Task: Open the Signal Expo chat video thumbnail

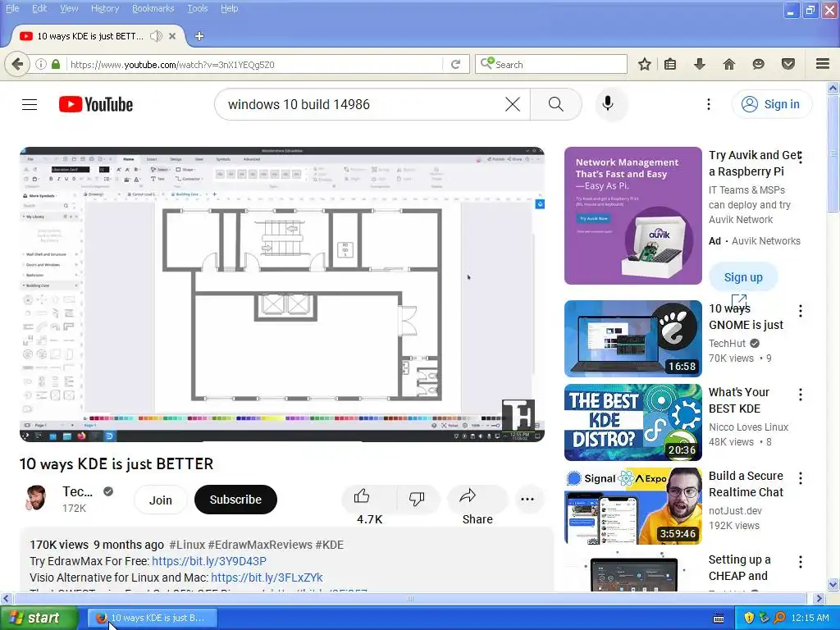Action: pyautogui.click(x=632, y=505)
